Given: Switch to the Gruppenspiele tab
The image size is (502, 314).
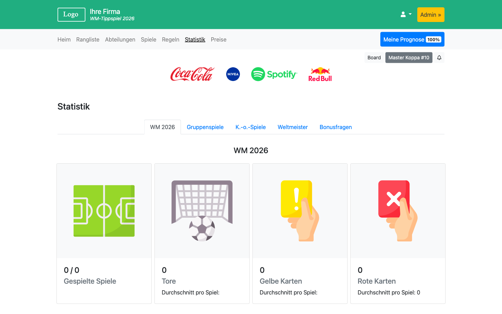Looking at the screenshot, I should tap(205, 127).
